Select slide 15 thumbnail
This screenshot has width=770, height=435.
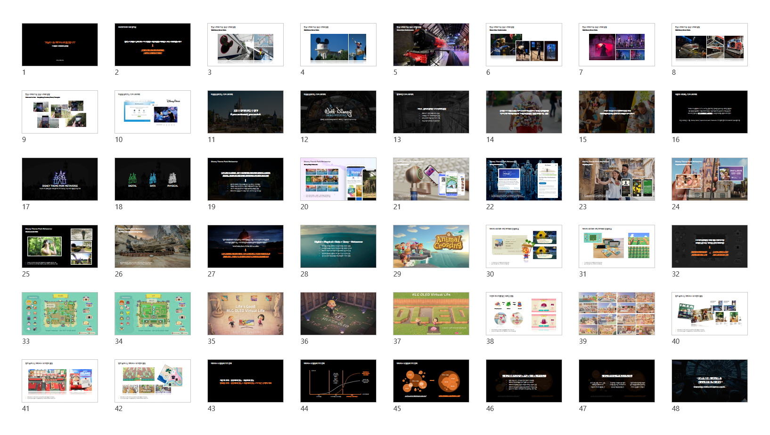pos(617,112)
